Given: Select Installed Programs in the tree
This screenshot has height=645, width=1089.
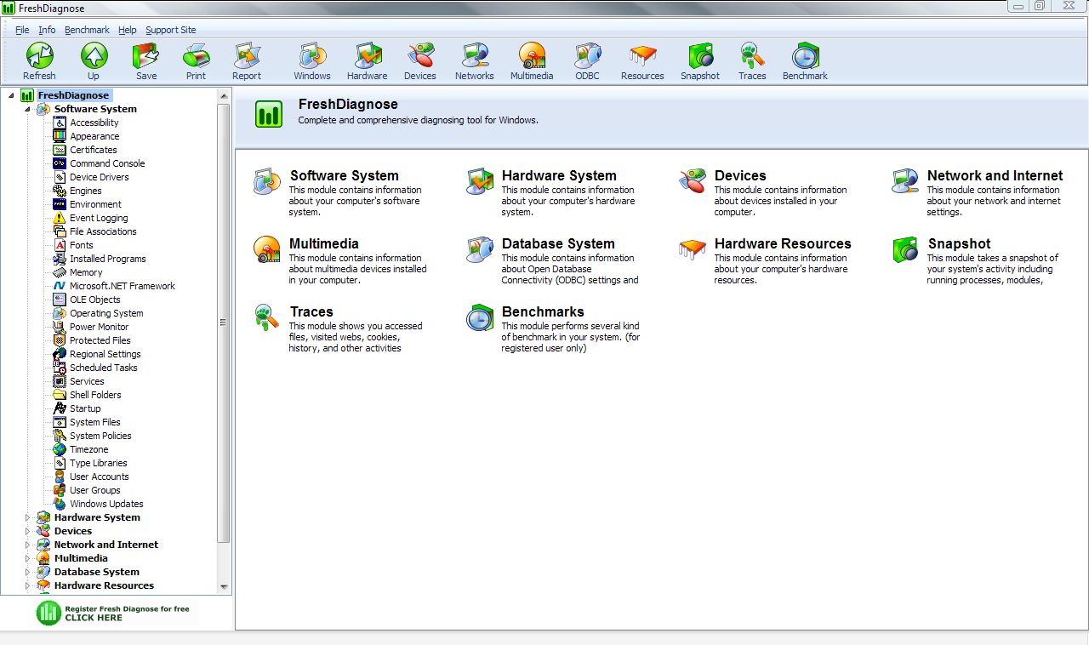Looking at the screenshot, I should [108, 259].
